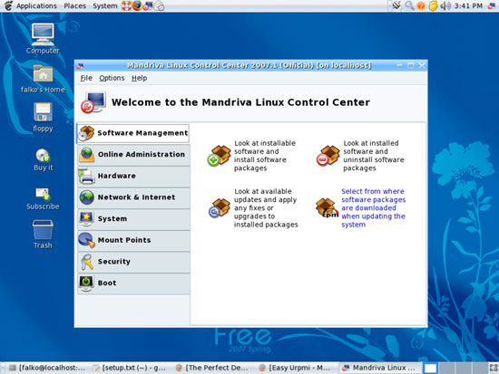
Task: Open the Applications menu in the top panel
Action: (x=36, y=5)
